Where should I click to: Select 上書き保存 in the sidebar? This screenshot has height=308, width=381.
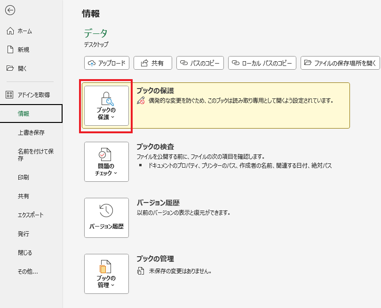pos(31,133)
